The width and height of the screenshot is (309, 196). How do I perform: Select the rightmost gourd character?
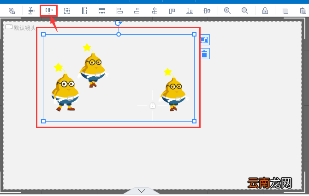click(x=173, y=90)
